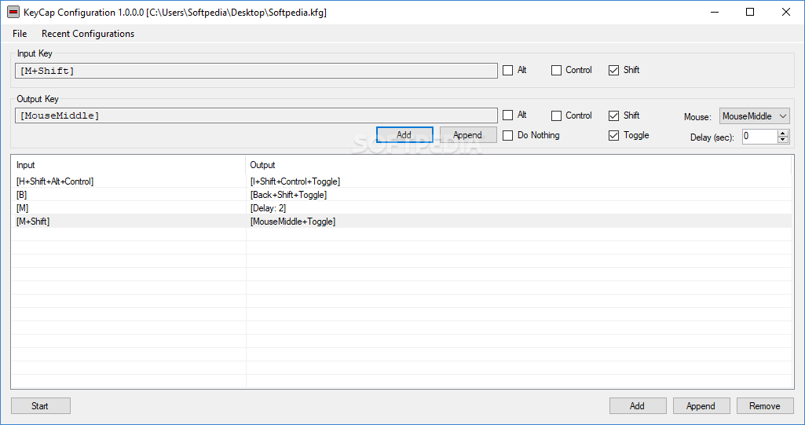The height and width of the screenshot is (425, 805).
Task: Check the Do Nothing checkbox
Action: pyautogui.click(x=508, y=135)
